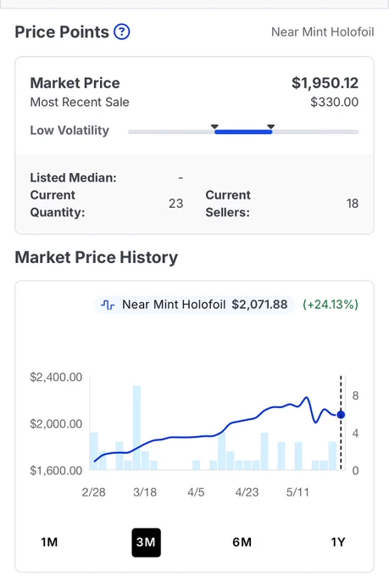Open the Price Points help question-mark icon
The height and width of the screenshot is (577, 389).
coord(122,31)
